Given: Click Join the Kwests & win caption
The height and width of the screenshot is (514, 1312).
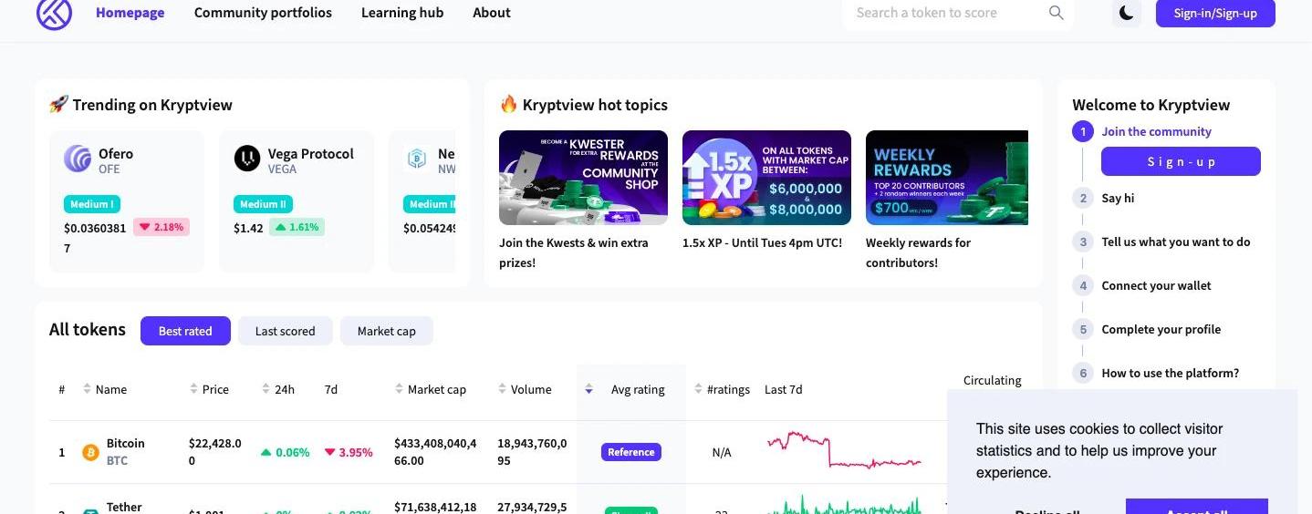Looking at the screenshot, I should click(573, 252).
